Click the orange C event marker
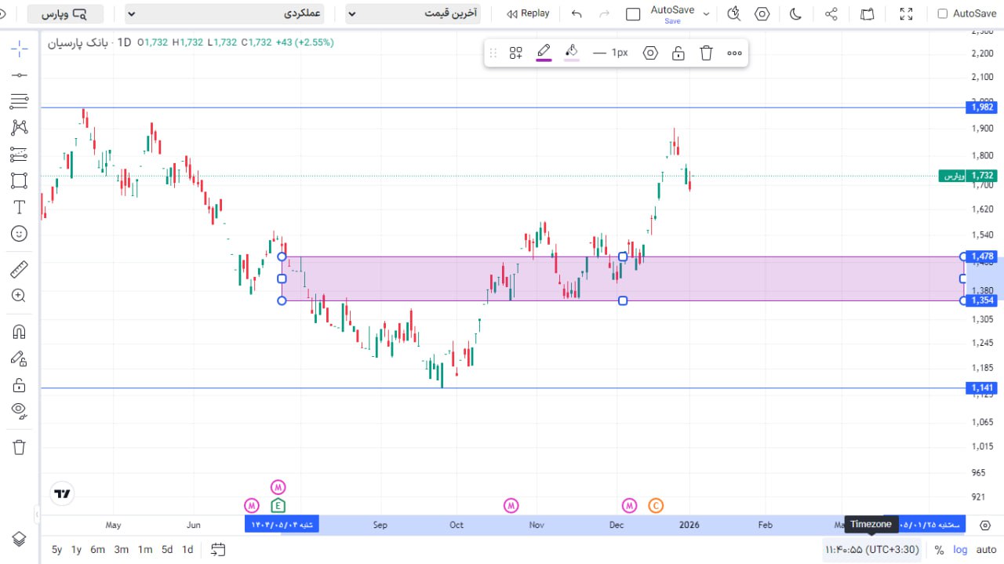 tap(656, 506)
